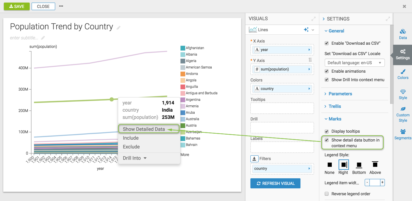Screen dimensions: 412x201
Task: Uncheck Display tooltips option
Action: (x=327, y=131)
